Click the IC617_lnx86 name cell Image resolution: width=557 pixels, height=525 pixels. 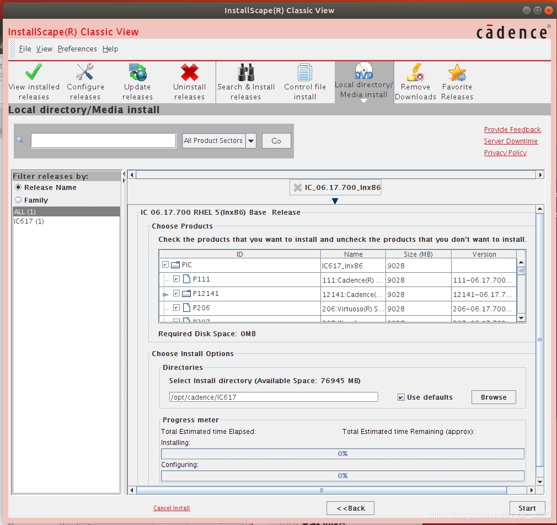(x=353, y=266)
